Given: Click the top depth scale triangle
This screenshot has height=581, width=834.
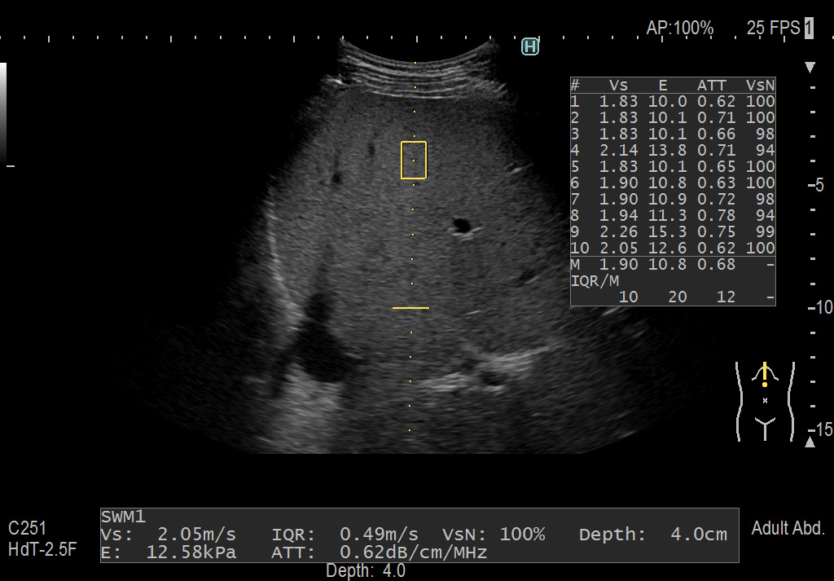Looking at the screenshot, I should [810, 67].
